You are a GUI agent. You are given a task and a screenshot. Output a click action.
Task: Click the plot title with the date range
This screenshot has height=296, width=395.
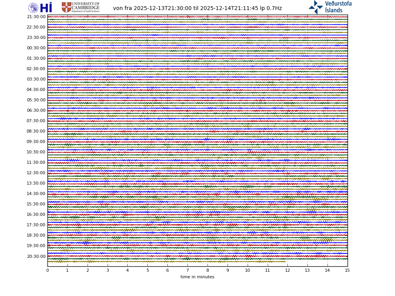click(197, 8)
